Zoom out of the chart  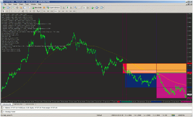(x=79, y=8)
